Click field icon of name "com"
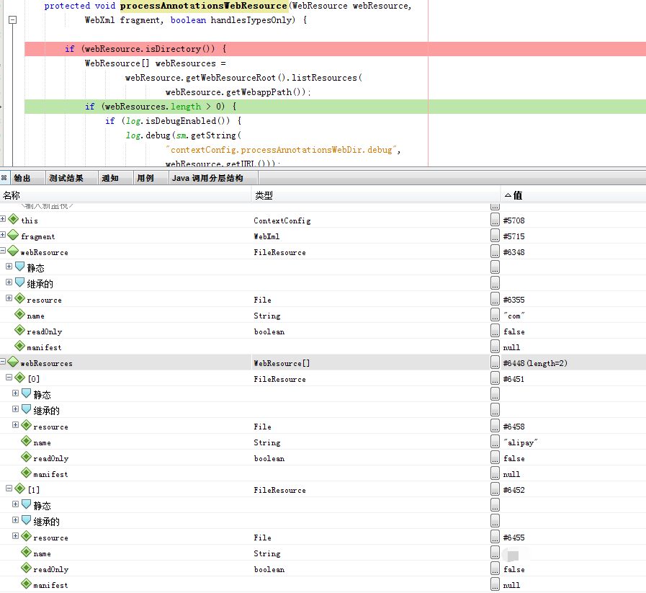The width and height of the screenshot is (646, 593). click(x=19, y=314)
